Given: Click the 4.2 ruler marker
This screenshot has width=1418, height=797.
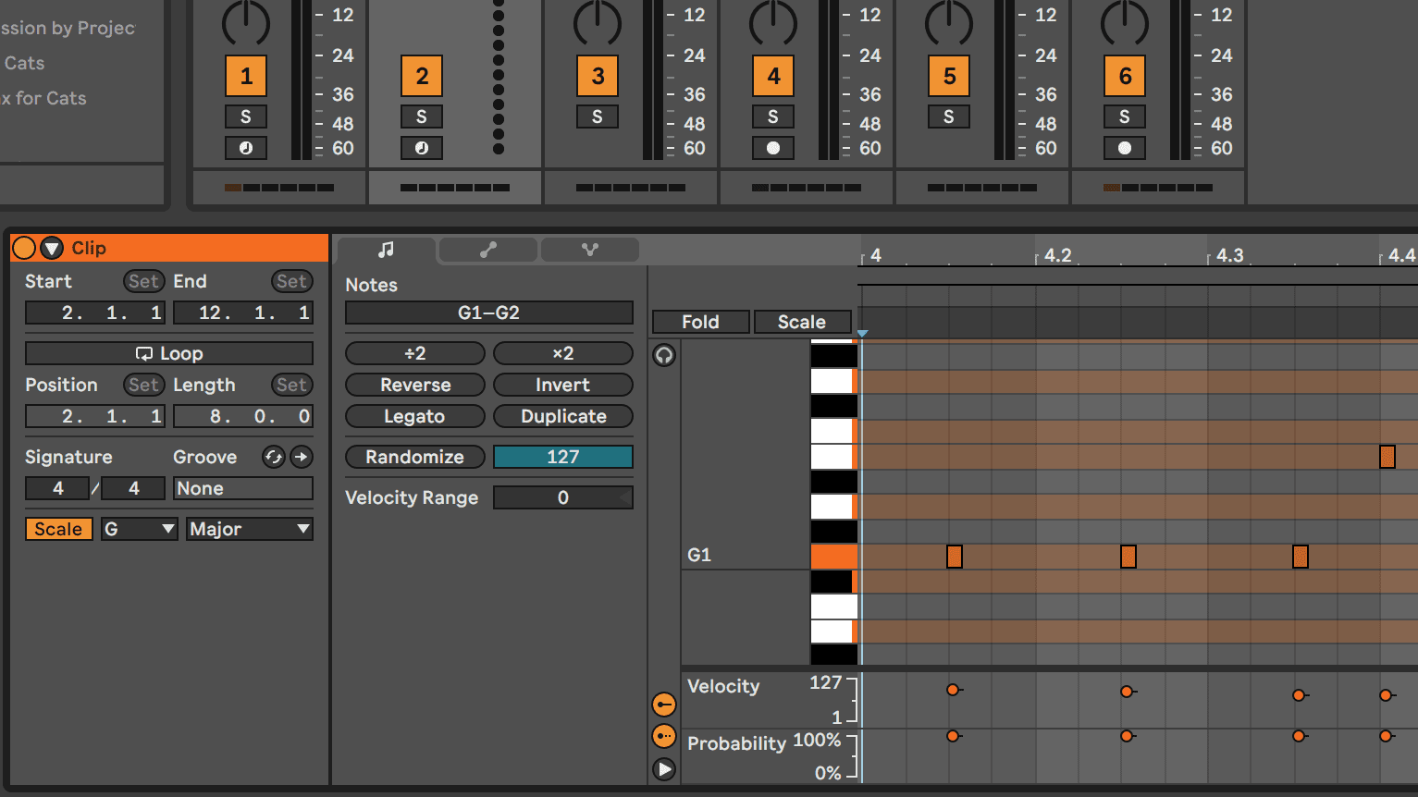Looking at the screenshot, I should pyautogui.click(x=1057, y=255).
